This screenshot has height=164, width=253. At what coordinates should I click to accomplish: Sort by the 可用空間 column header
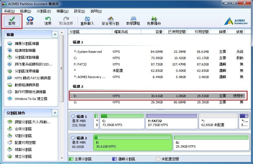point(199,32)
